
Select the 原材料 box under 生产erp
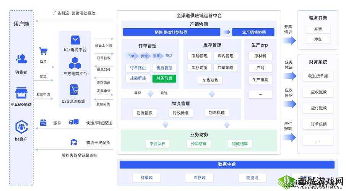pos(260,56)
